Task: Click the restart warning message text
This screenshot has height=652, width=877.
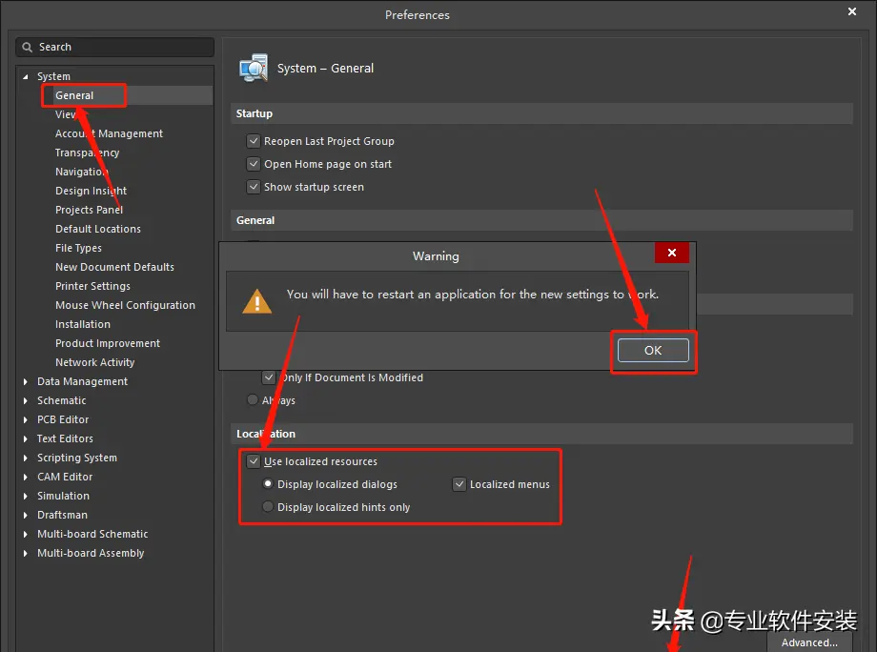Action: coord(473,295)
